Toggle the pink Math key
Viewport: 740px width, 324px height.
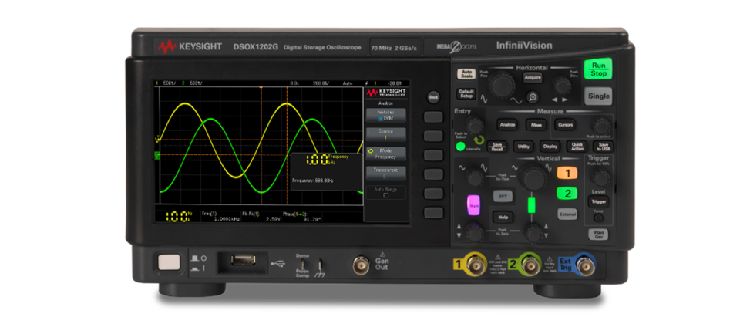[x=473, y=205]
